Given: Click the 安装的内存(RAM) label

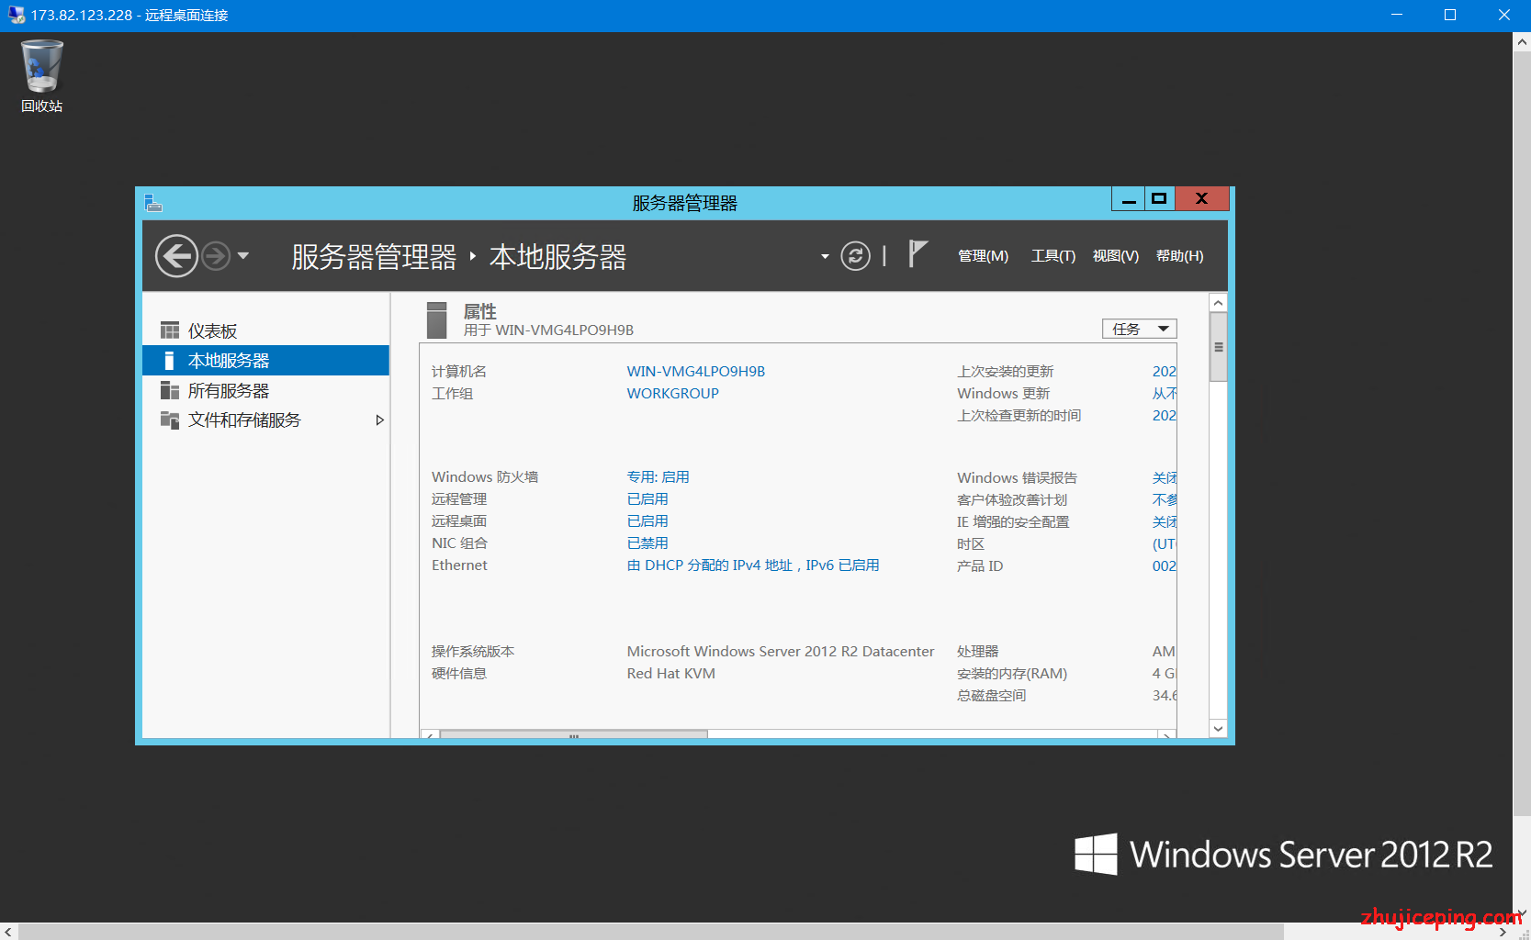Looking at the screenshot, I should click(x=1011, y=674).
